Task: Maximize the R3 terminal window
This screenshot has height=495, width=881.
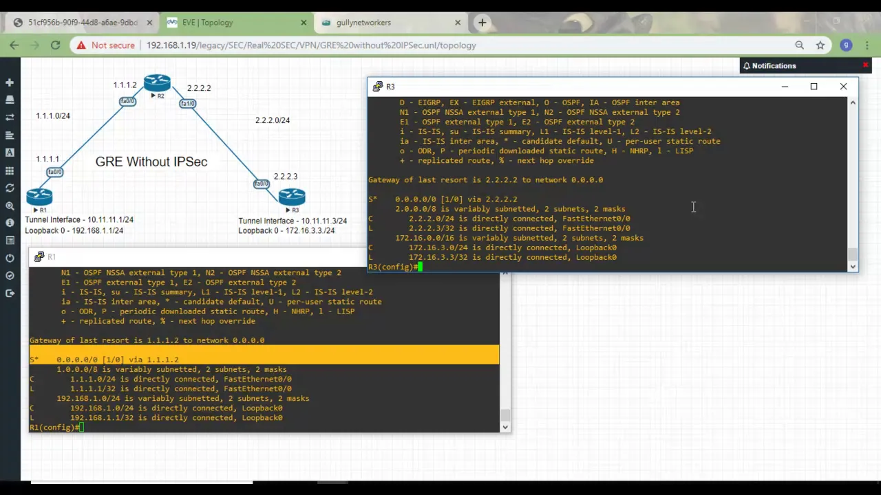Action: [x=814, y=87]
